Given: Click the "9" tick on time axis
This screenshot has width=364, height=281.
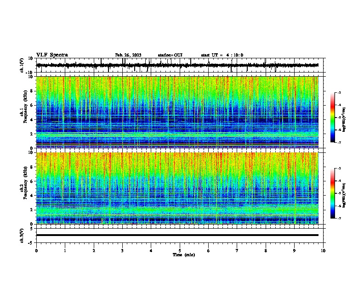Looking at the screenshot, I should (294, 251).
